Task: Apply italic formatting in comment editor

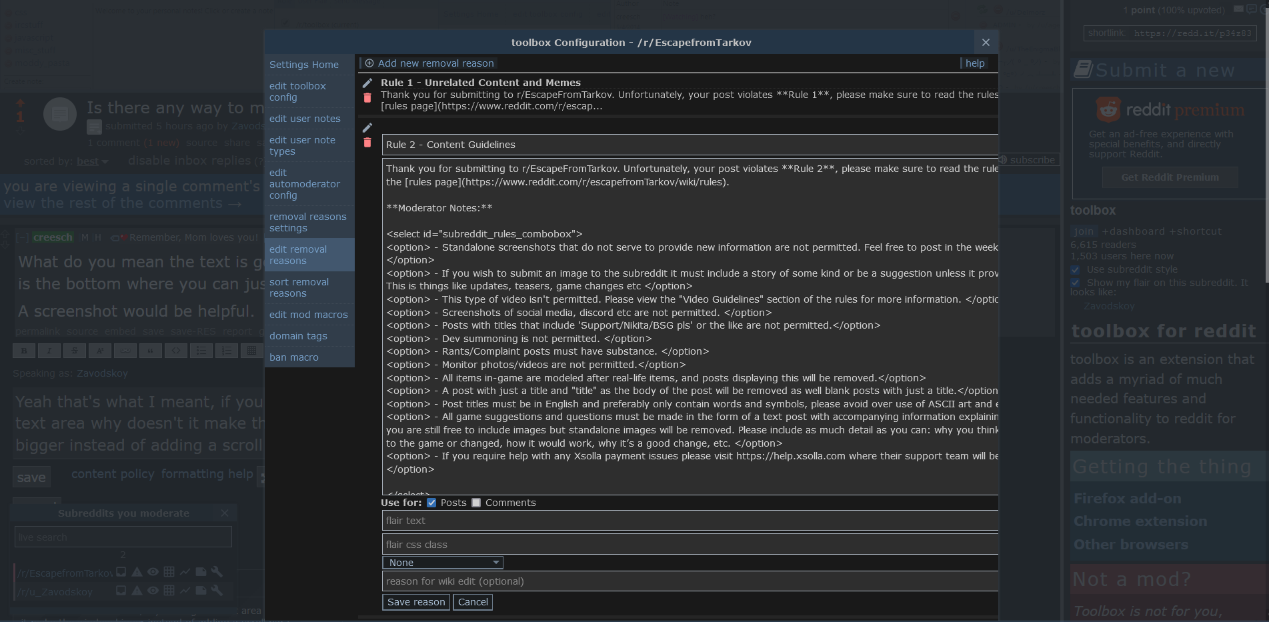Action: [x=49, y=351]
